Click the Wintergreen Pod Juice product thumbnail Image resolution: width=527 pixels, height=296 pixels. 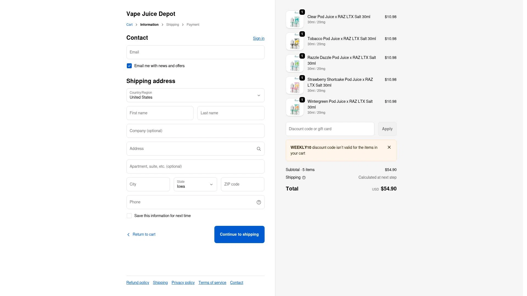[295, 107]
